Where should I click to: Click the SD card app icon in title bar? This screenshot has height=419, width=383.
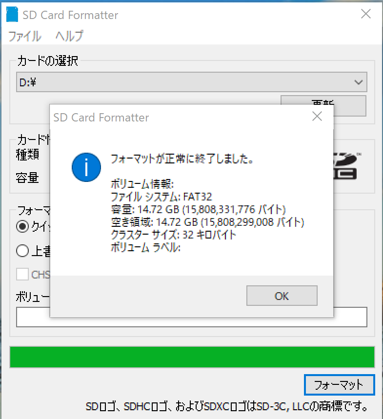[12, 15]
